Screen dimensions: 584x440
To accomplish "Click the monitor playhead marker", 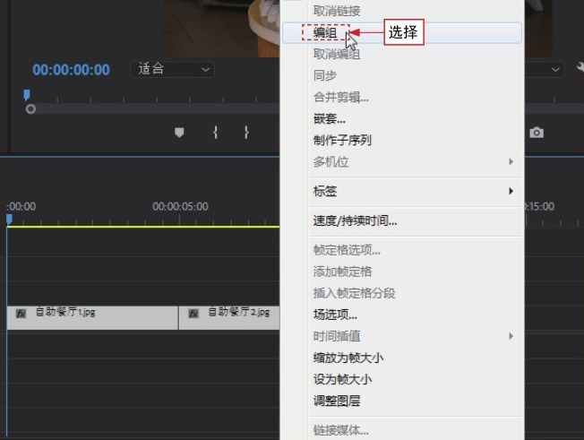I will 27,95.
